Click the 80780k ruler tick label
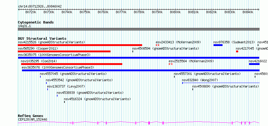 (x=139, y=12)
